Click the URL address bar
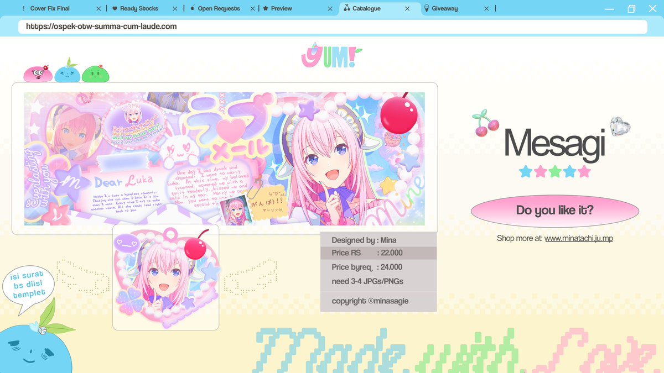Image resolution: width=664 pixels, height=373 pixels. tap(333, 27)
